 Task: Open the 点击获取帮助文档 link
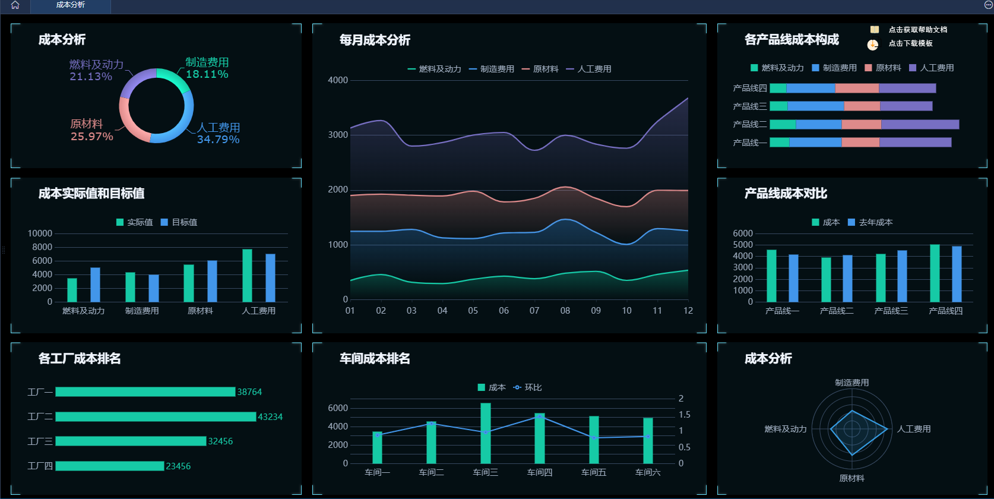point(917,30)
